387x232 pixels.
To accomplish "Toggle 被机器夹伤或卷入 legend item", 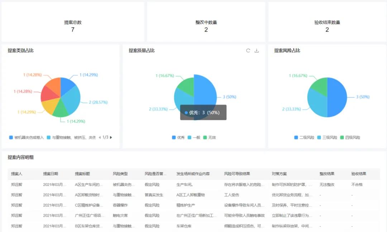I will coord(27,137).
